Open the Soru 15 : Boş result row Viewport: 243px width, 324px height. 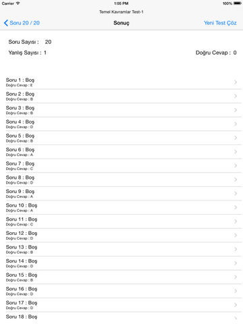[x=124, y=277]
